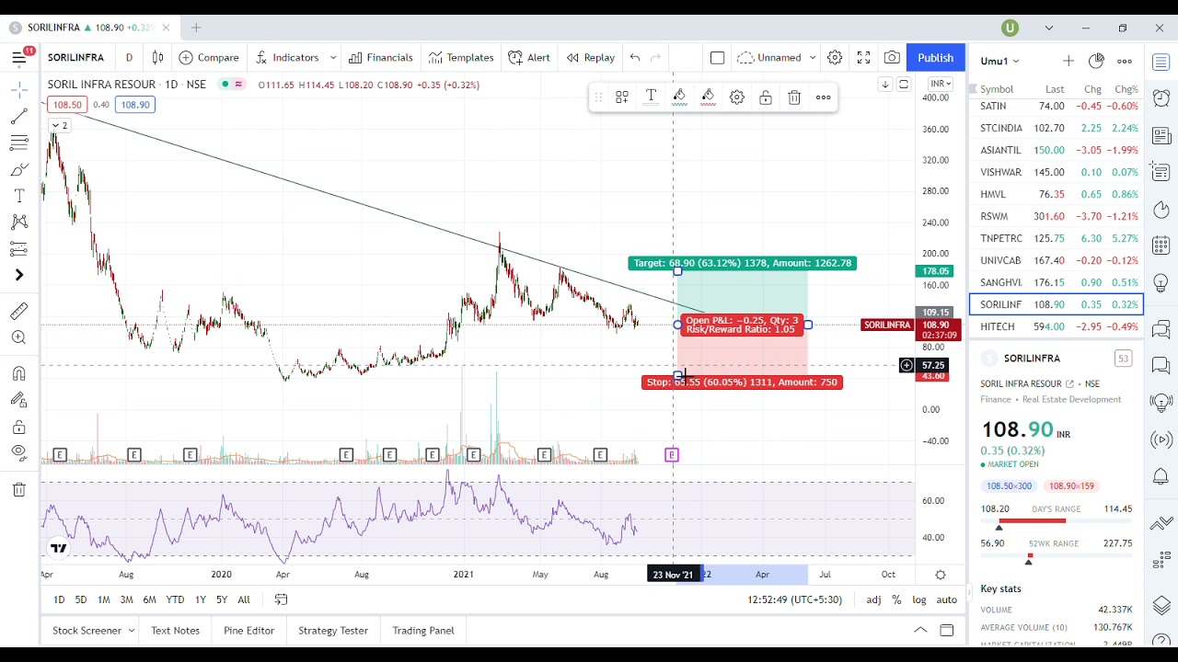Switch chart range to 6M

[149, 599]
